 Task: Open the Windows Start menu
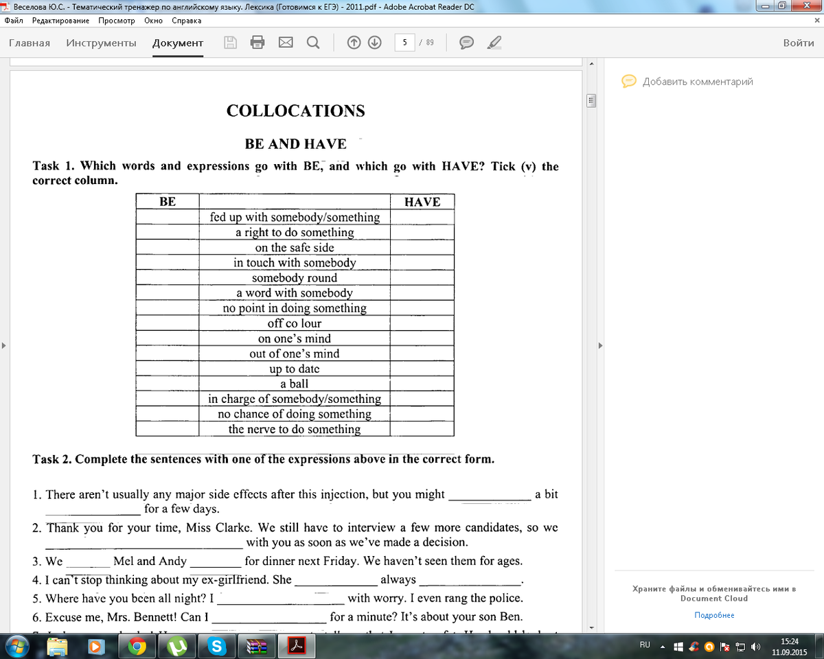pyautogui.click(x=16, y=646)
